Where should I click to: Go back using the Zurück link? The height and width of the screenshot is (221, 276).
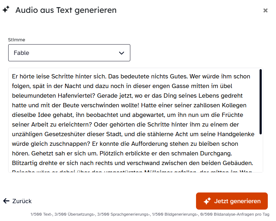coord(22,201)
